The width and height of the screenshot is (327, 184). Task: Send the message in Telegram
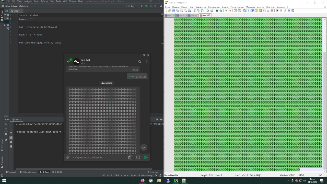click(x=146, y=157)
